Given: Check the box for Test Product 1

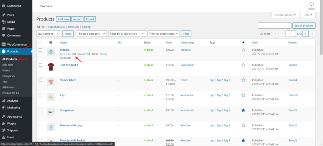Looking at the screenshot, I should click(40, 65).
